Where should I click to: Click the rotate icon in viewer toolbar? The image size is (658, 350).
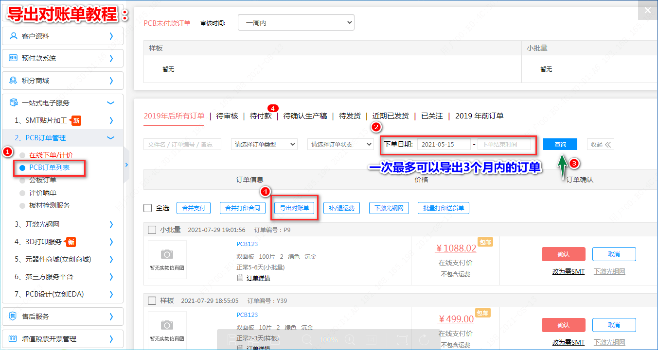click(424, 340)
